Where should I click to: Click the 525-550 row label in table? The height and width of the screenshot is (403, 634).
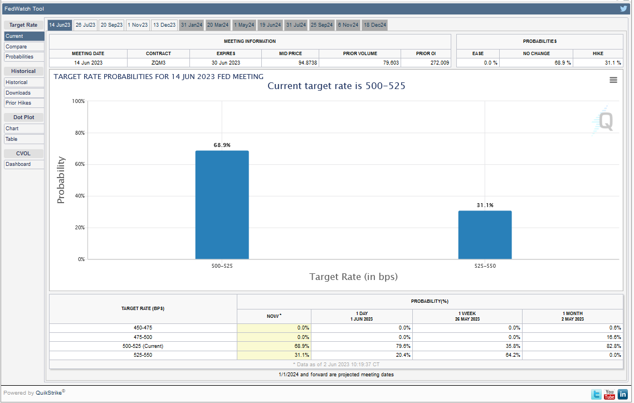[143, 355]
